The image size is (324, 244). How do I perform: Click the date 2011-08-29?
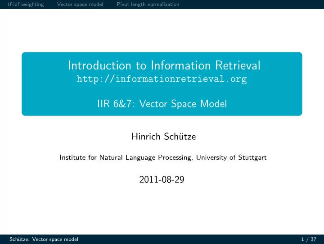tap(162, 180)
